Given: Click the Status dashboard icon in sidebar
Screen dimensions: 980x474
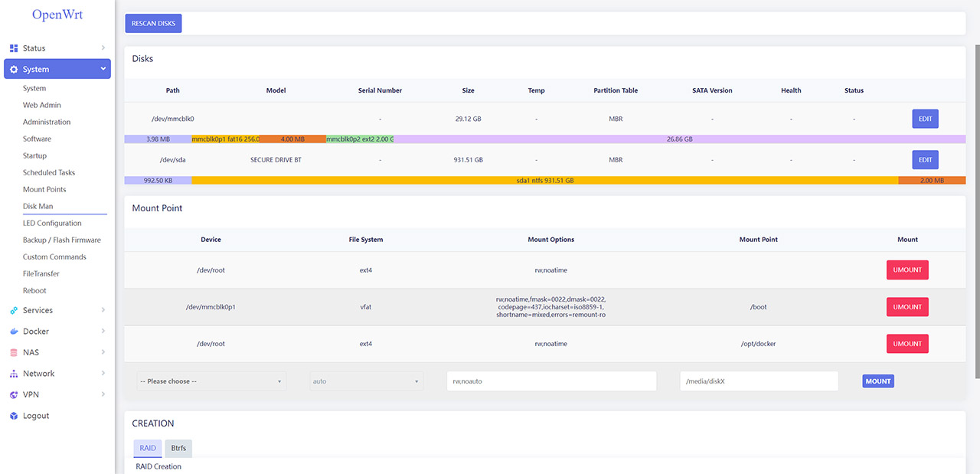Looking at the screenshot, I should tap(14, 48).
